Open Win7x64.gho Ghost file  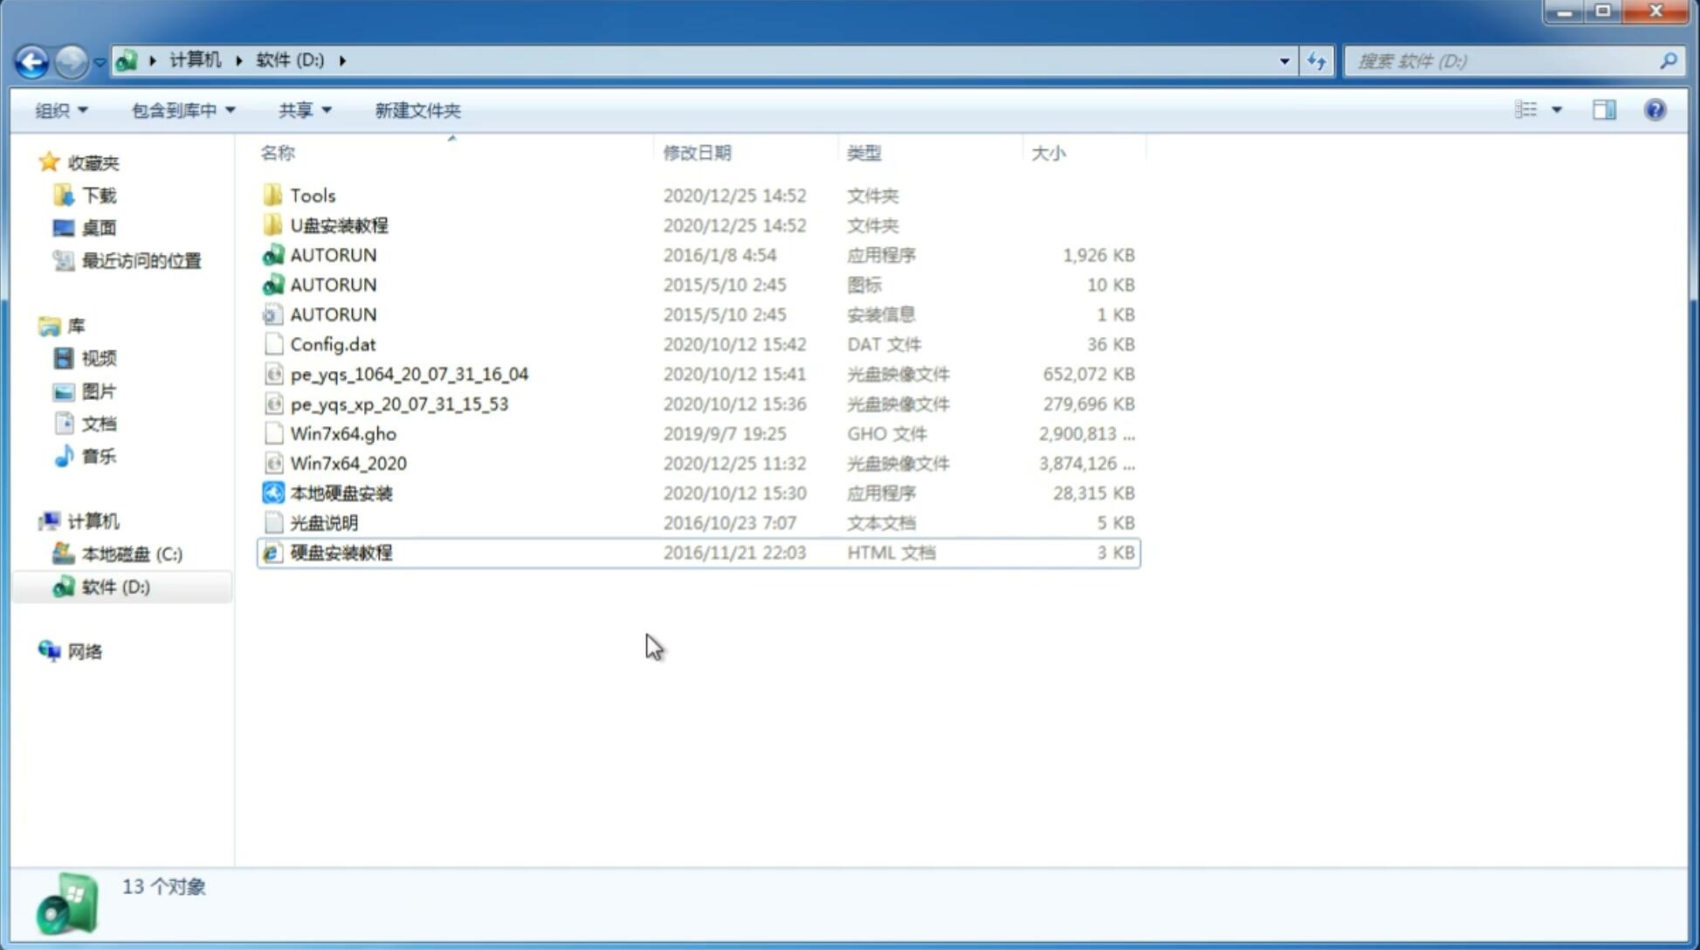[x=344, y=433]
